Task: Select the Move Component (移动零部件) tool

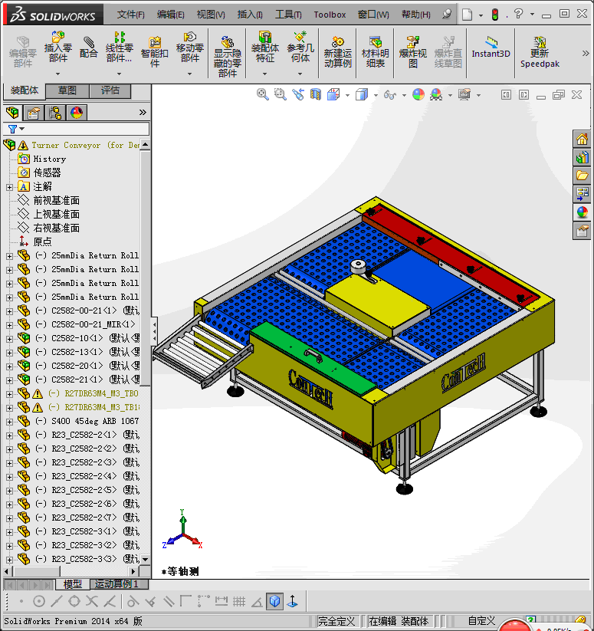Action: [x=189, y=47]
